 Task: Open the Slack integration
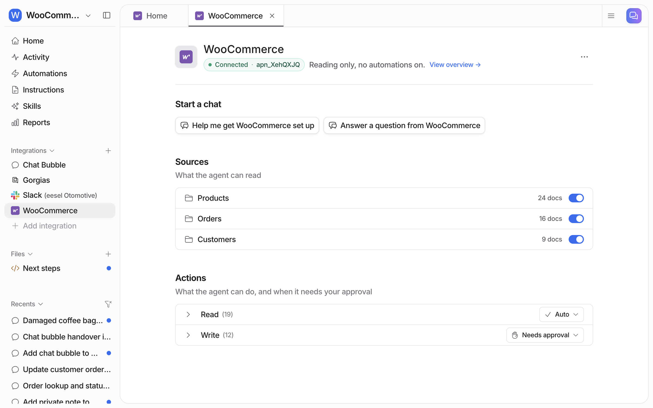pyautogui.click(x=60, y=195)
